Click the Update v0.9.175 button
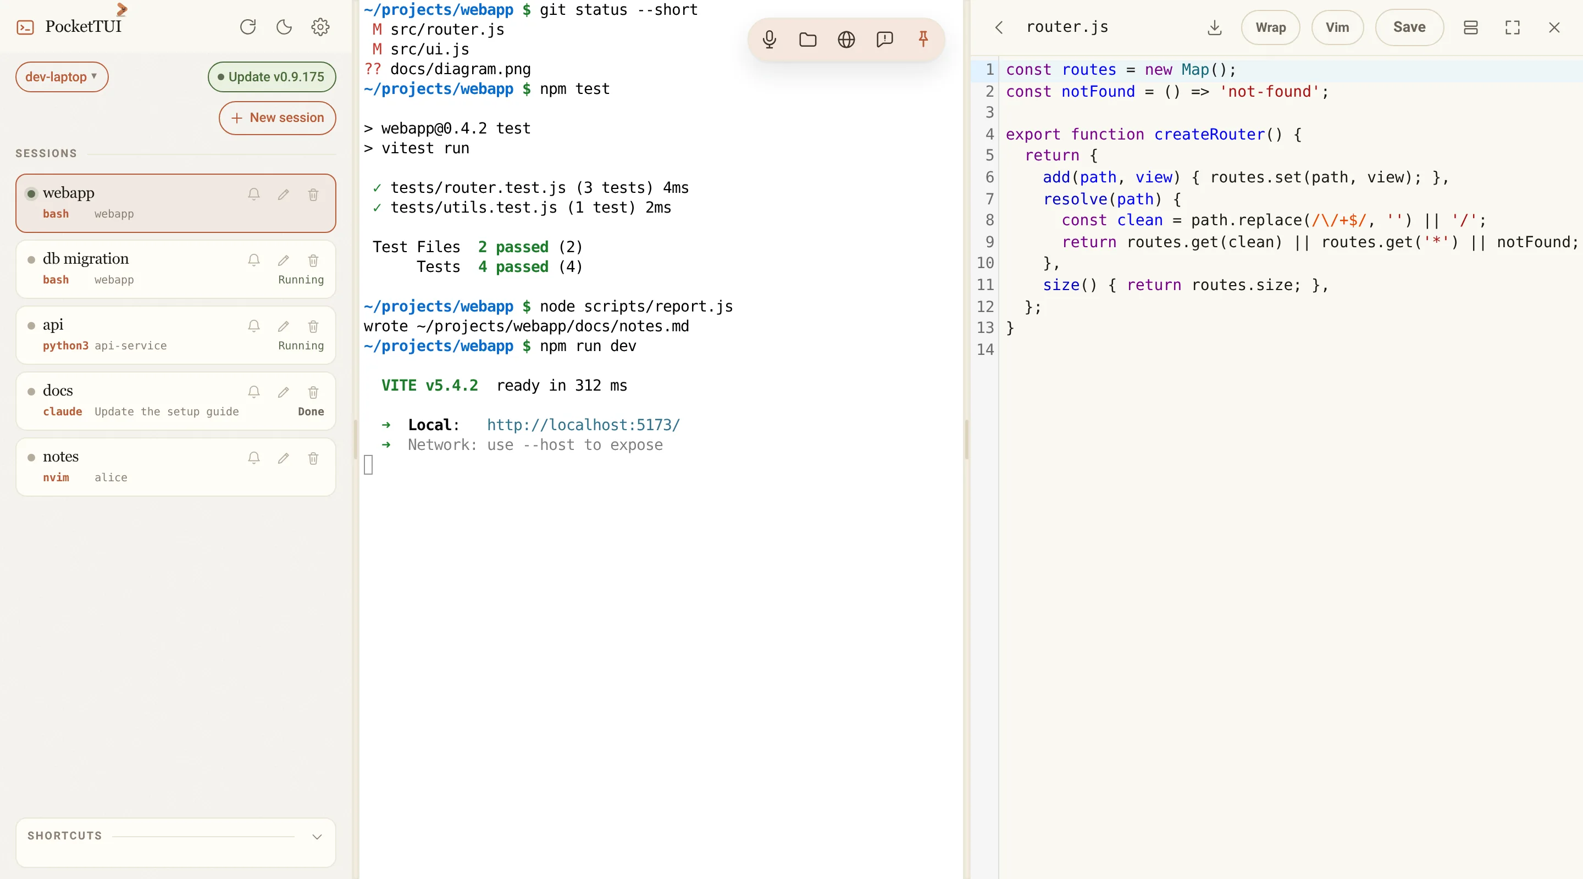This screenshot has height=879, width=1583. 272,77
